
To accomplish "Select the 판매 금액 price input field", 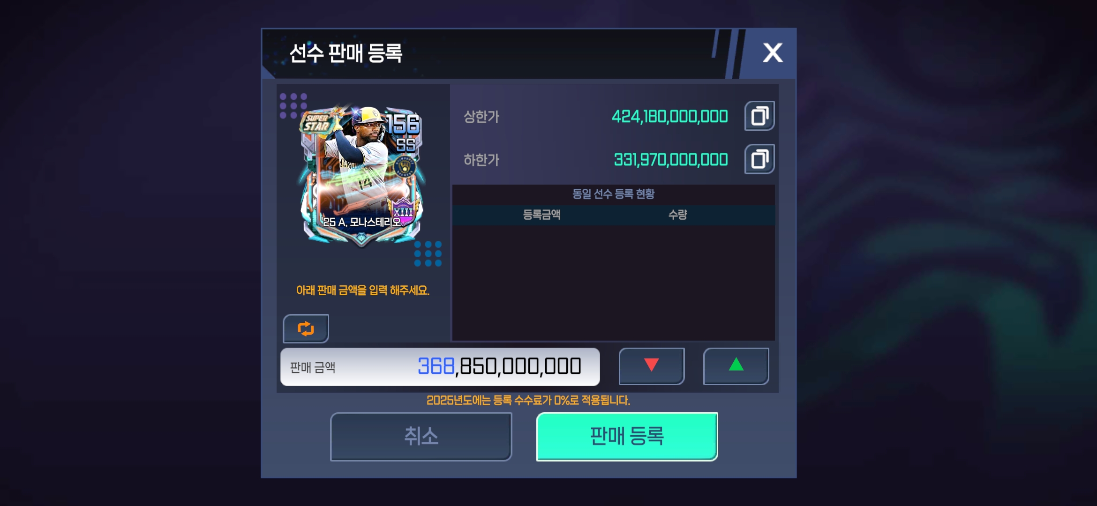I will coord(440,367).
